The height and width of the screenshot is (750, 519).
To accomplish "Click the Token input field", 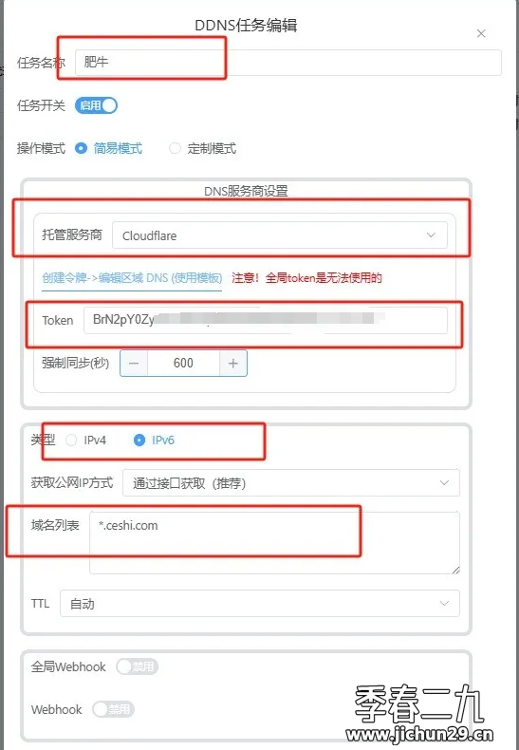I will 266,320.
